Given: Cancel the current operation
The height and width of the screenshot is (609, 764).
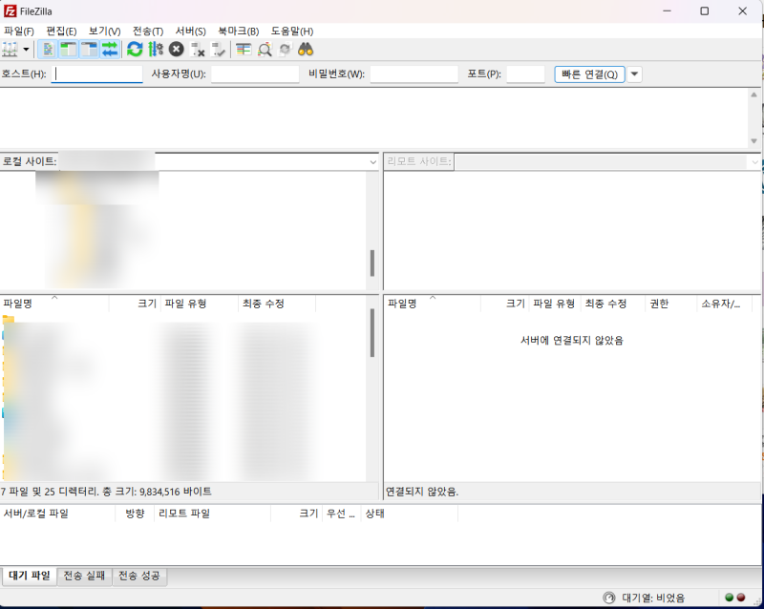Looking at the screenshot, I should pos(175,48).
